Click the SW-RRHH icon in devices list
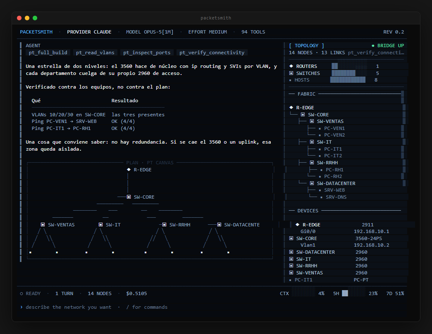This screenshot has width=432, height=334. [x=291, y=266]
